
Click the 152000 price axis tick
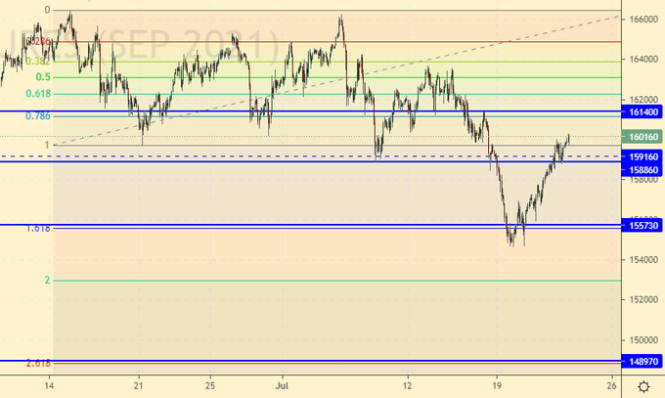(x=643, y=299)
